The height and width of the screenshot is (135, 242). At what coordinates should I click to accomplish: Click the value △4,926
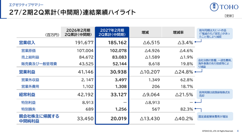152,51
